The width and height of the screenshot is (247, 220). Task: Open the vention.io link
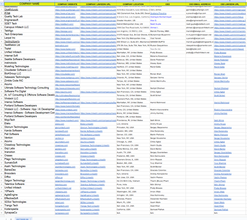coord(59,138)
